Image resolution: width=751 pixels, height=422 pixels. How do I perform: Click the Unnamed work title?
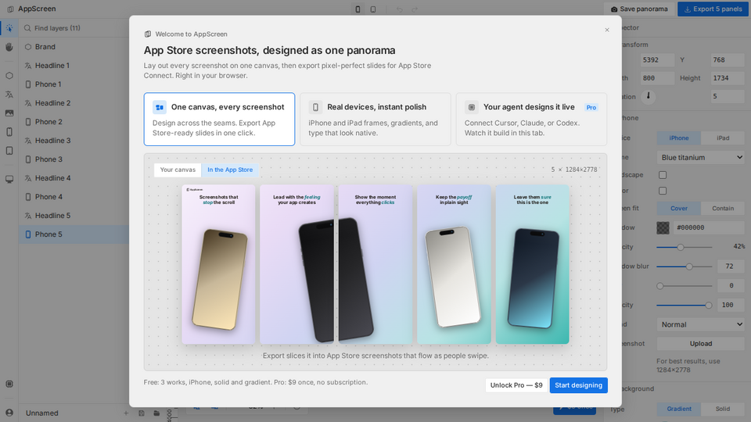click(42, 413)
